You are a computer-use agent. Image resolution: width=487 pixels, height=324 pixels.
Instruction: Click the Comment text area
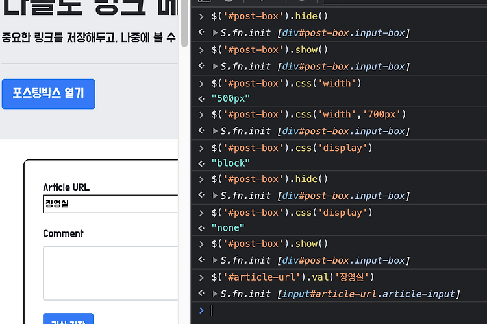(x=110, y=273)
